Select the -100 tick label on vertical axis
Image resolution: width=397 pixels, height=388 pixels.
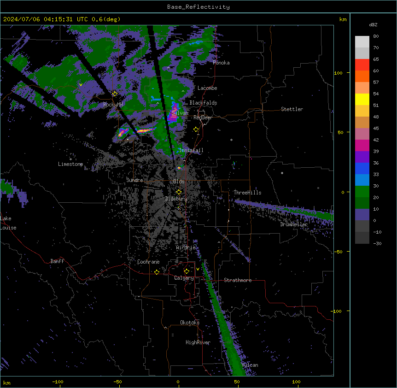pyautogui.click(x=337, y=311)
